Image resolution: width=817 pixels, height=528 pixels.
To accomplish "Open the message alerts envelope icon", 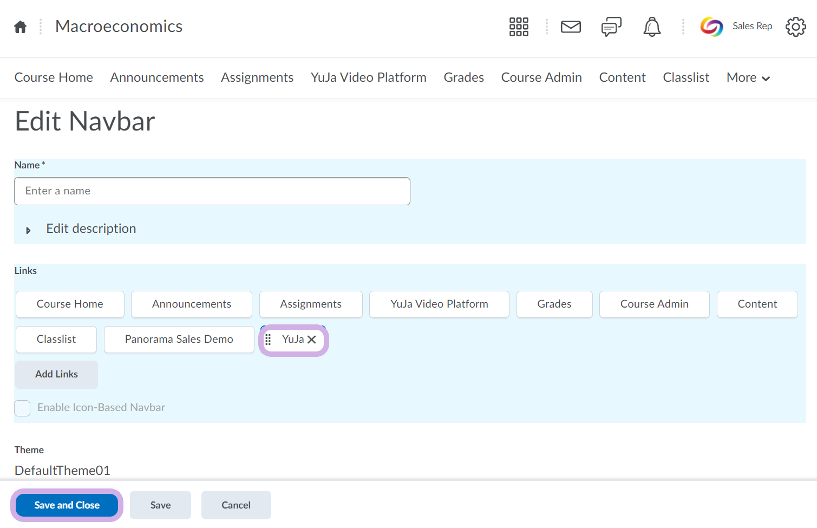I will pyautogui.click(x=571, y=27).
